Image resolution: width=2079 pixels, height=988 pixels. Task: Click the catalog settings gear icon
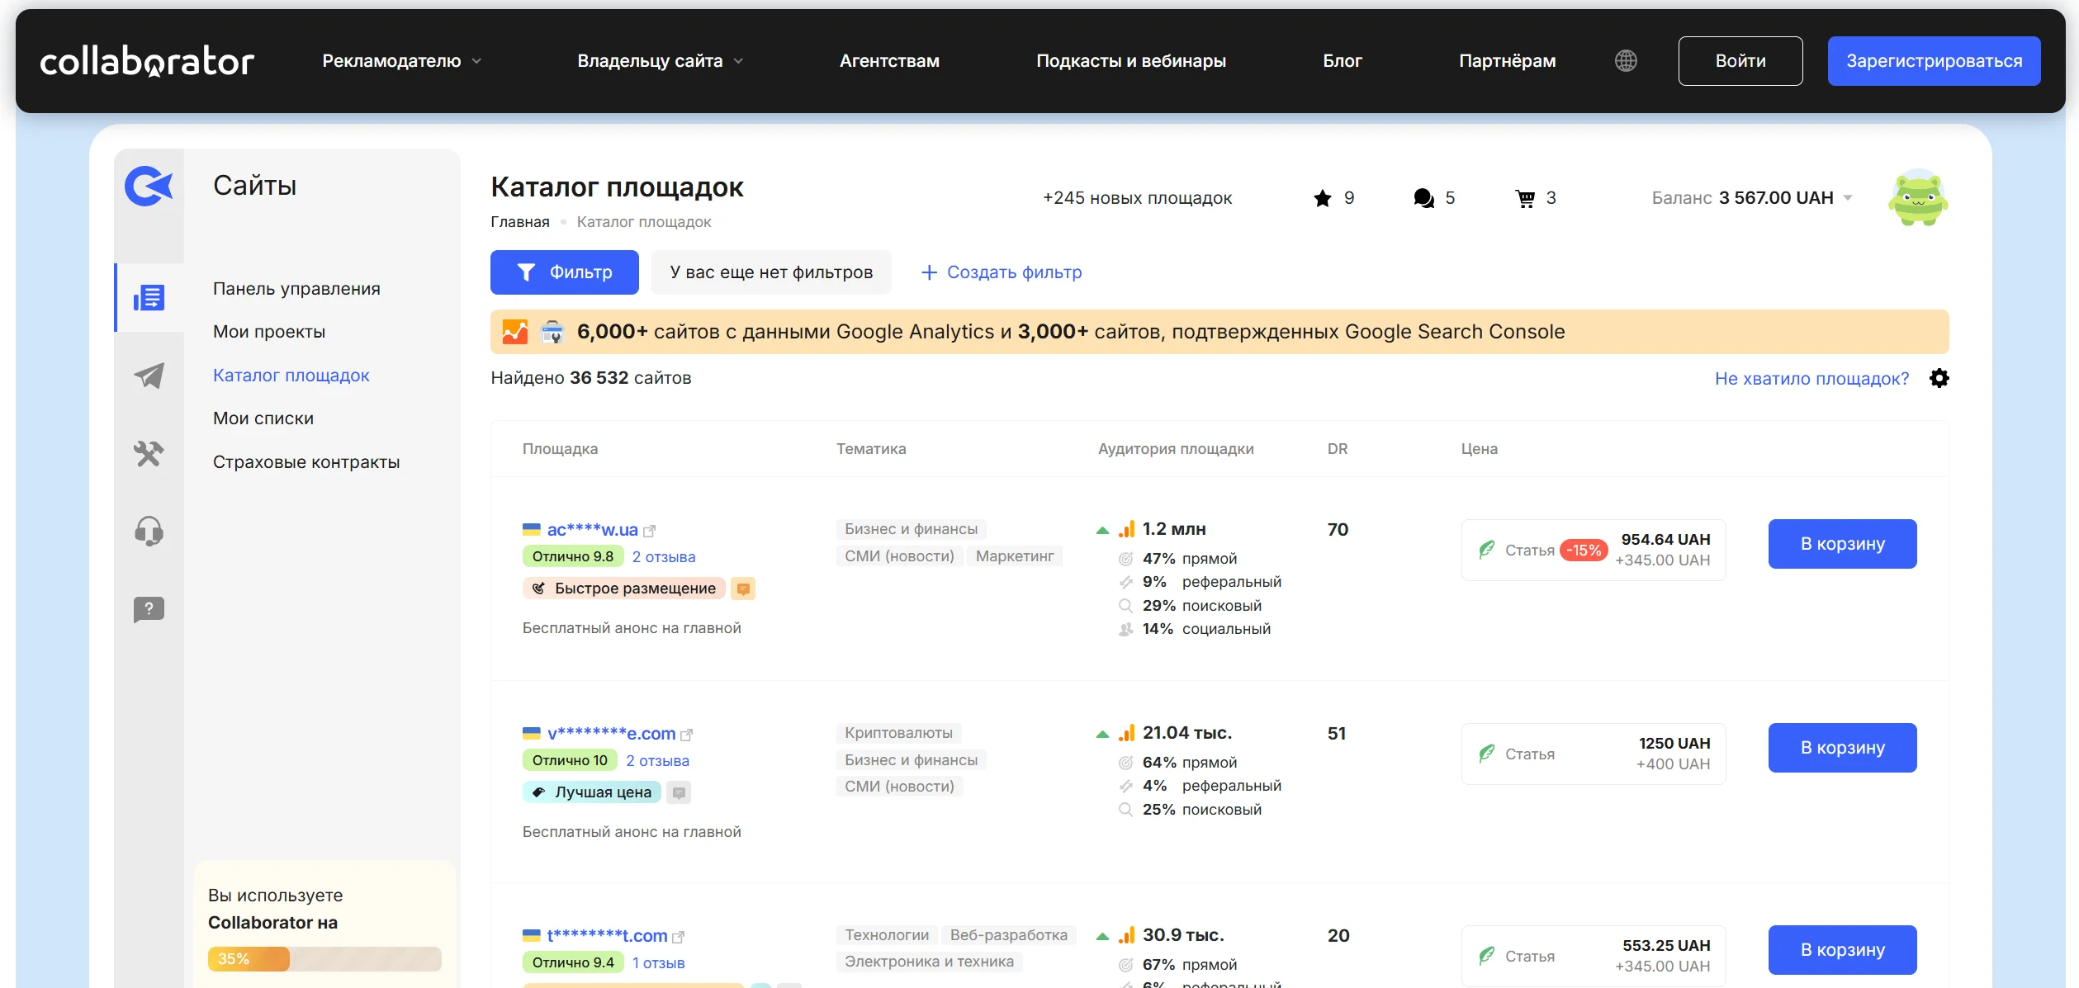[1939, 378]
